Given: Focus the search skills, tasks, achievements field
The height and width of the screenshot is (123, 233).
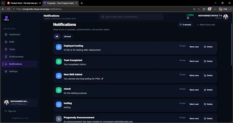Looking at the screenshot, I should click(131, 17).
